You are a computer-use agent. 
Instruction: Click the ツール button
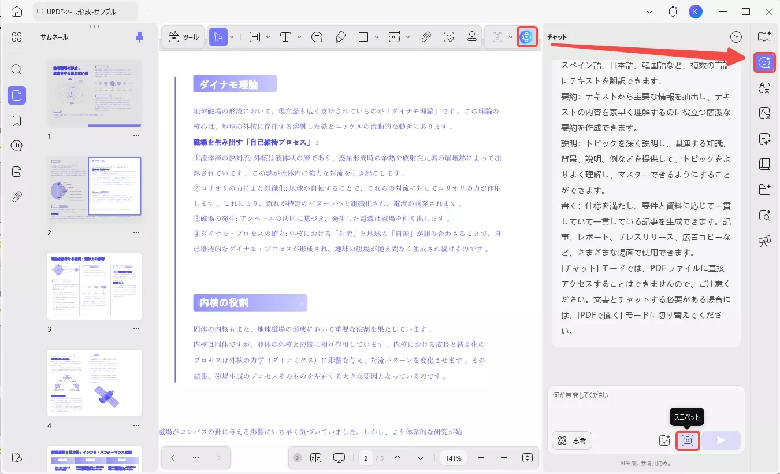tap(183, 36)
